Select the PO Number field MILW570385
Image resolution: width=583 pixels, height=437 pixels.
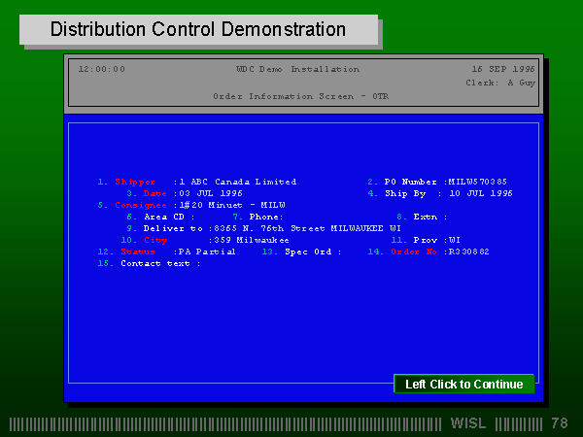477,182
